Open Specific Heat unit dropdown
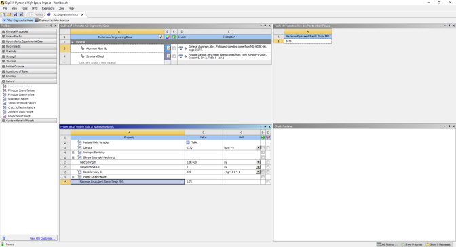 259,172
